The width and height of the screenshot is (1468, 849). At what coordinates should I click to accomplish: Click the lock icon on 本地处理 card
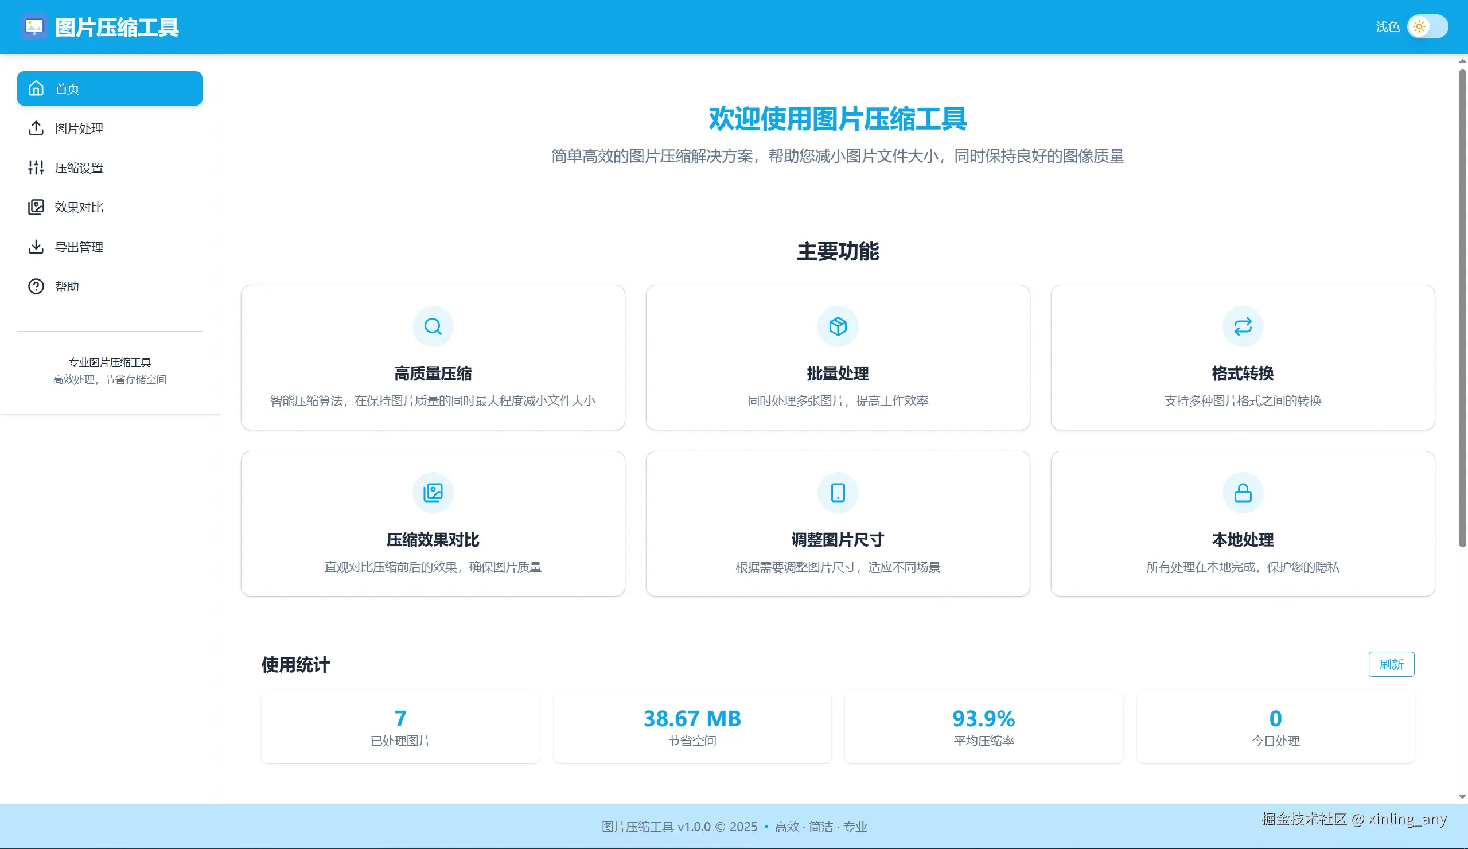coord(1243,492)
